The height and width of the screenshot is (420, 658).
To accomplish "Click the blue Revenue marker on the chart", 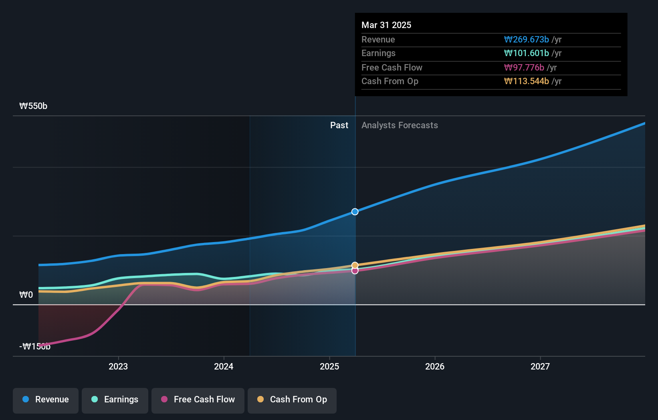I will point(354,212).
